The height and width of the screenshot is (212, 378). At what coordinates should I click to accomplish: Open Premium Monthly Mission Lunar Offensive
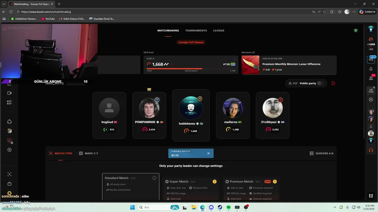(291, 64)
